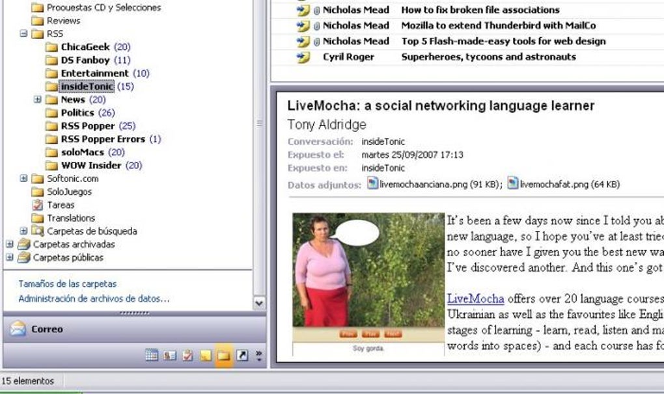This screenshot has width=664, height=394.
Task: Select Propuestas CD y Selecciones folder
Action: (104, 7)
